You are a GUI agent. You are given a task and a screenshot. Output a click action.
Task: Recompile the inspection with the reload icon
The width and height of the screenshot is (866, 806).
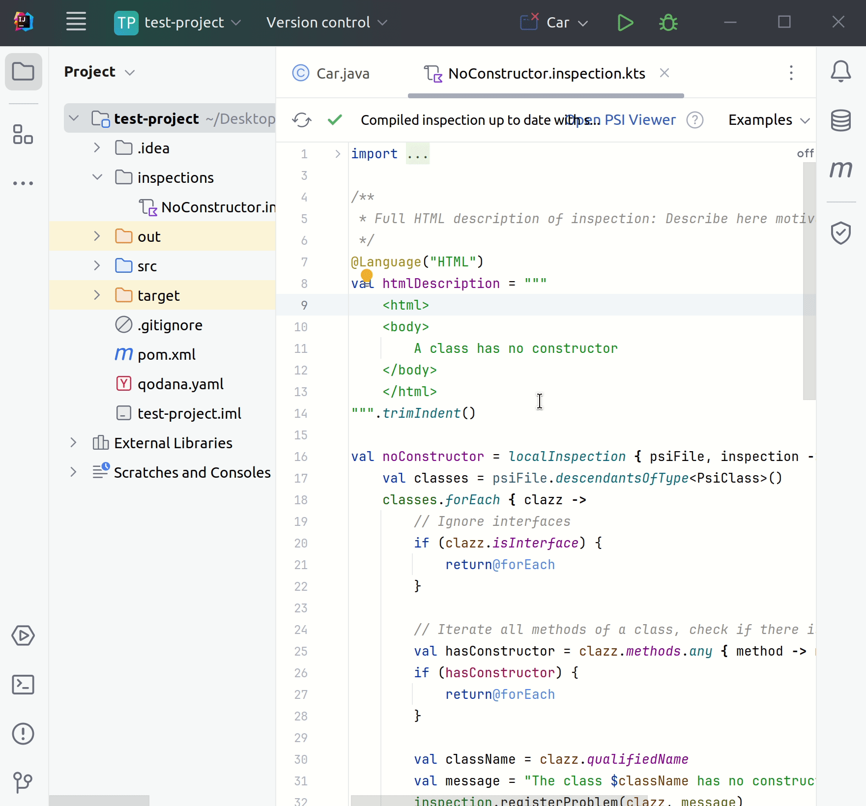(x=302, y=120)
